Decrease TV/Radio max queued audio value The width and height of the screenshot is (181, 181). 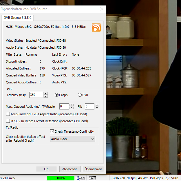tap(71, 108)
